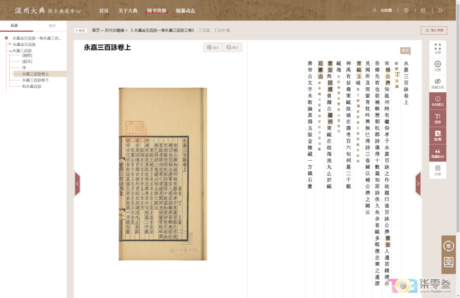
Task: Add book with 加入书架 button
Action: click(434, 30)
